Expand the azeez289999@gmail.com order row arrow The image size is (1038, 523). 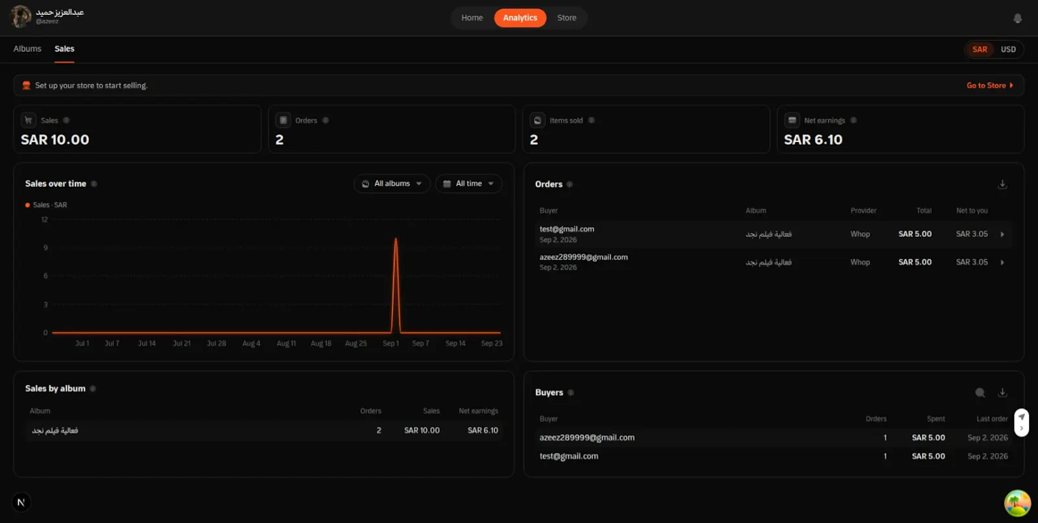[1002, 262]
